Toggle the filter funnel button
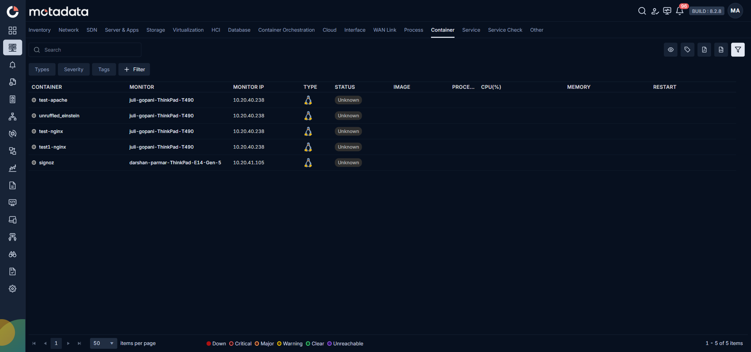This screenshot has height=352, width=751. coord(738,50)
